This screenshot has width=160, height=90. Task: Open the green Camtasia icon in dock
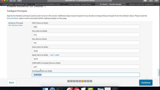pyautogui.click(x=90, y=89)
